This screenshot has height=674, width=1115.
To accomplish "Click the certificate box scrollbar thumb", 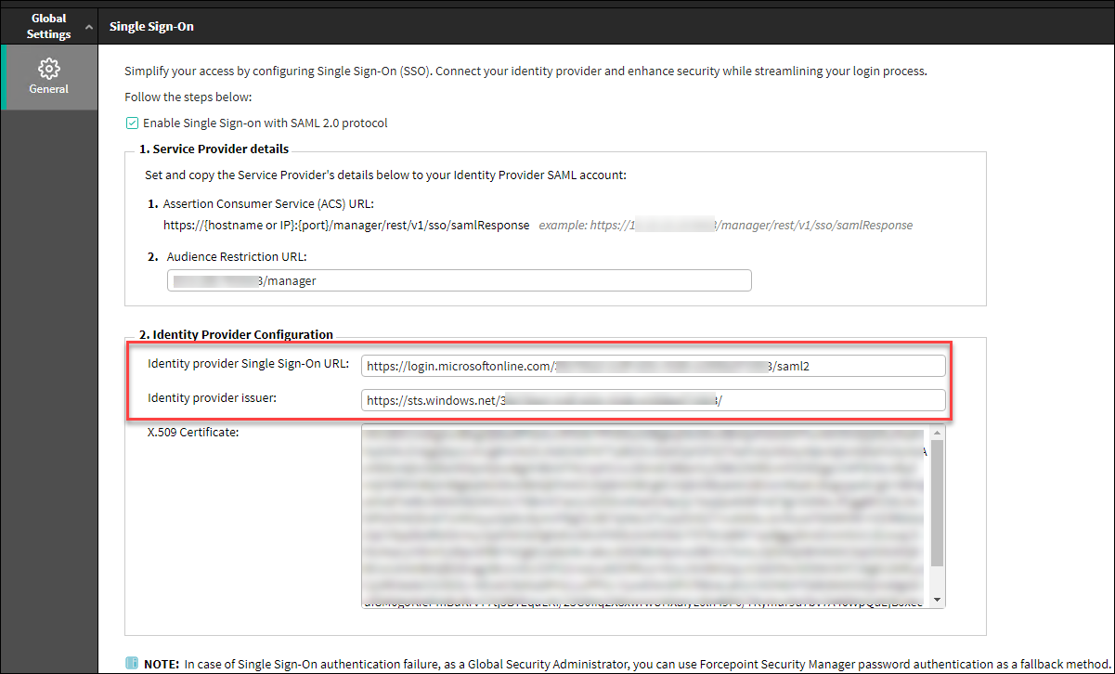I will pos(936,501).
